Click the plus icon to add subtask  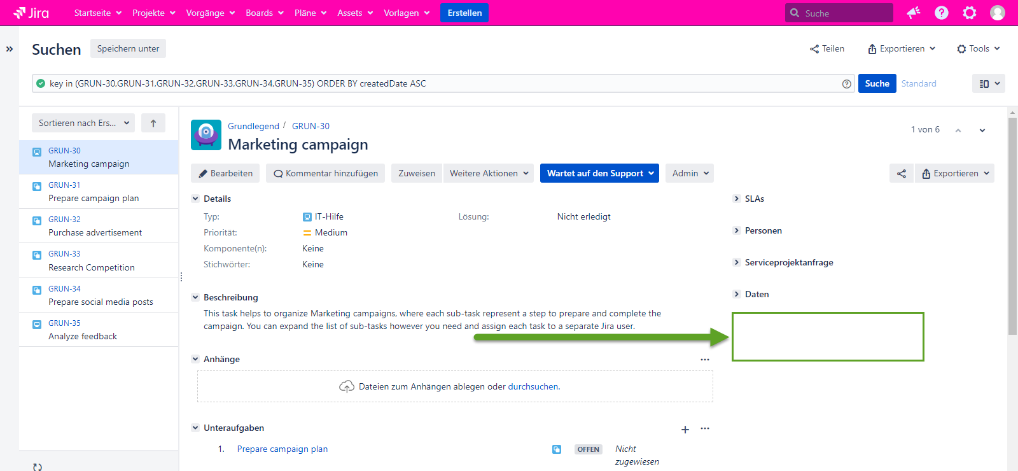(x=685, y=430)
